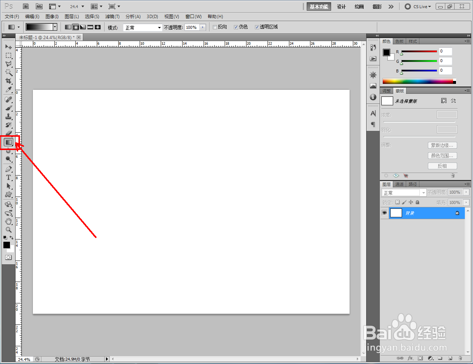The height and width of the screenshot is (364, 473).
Task: Select the Horizontal Type tool
Action: 8,177
